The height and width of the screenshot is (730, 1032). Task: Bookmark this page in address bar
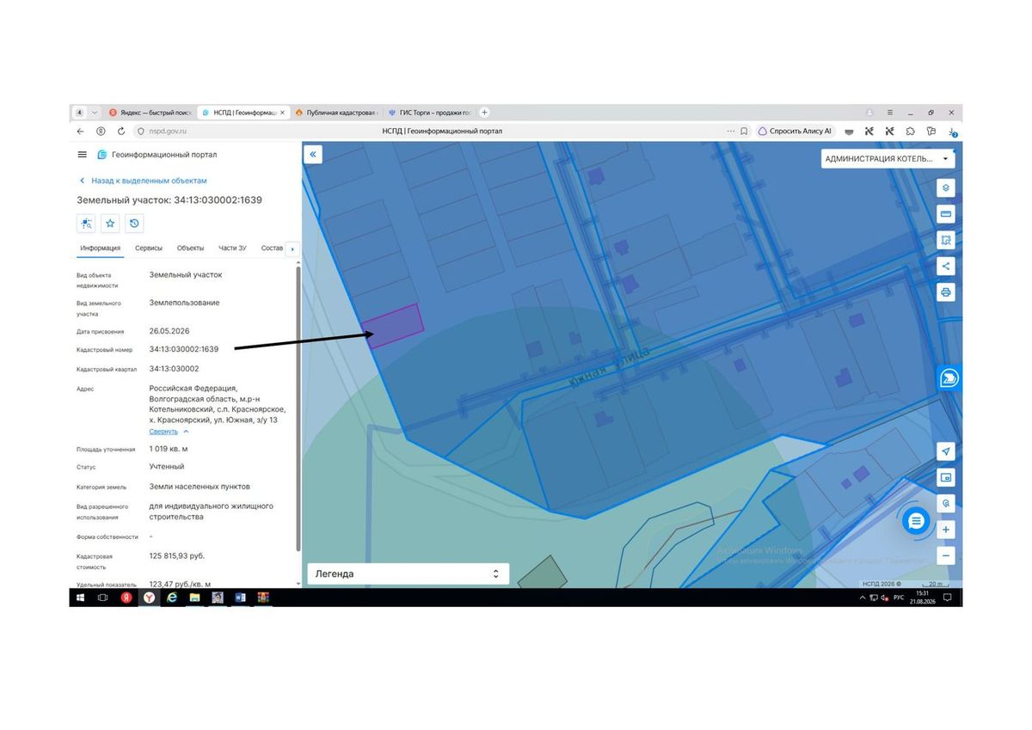click(x=745, y=132)
